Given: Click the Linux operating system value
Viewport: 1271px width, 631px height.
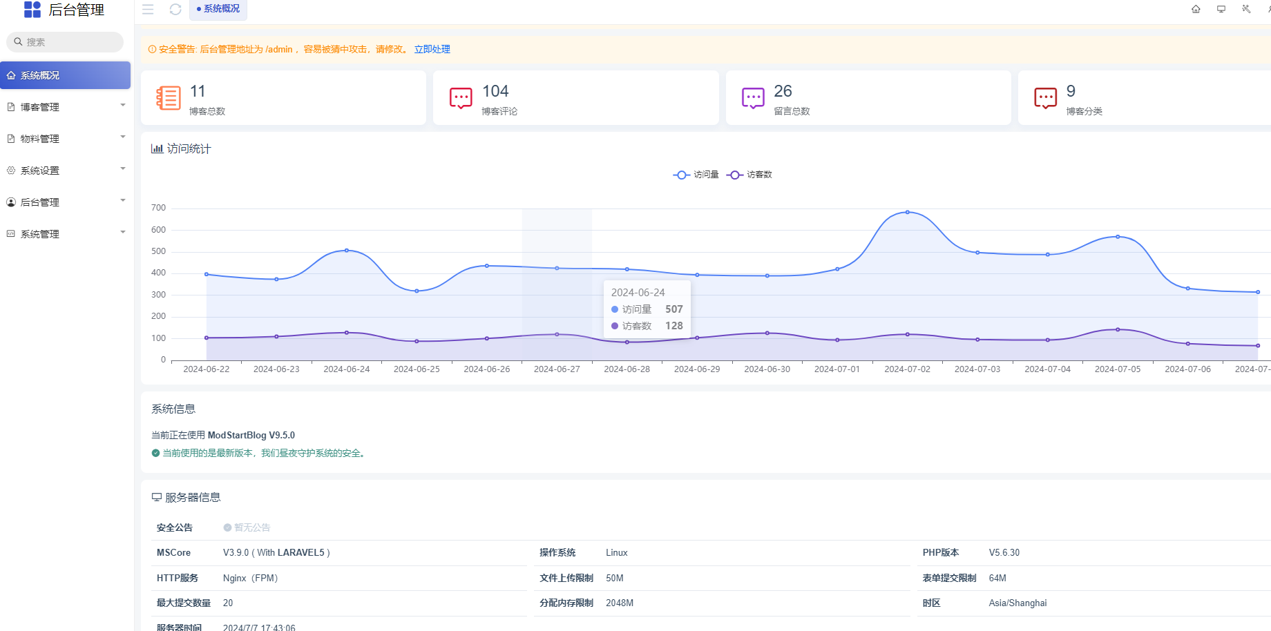Looking at the screenshot, I should point(617,553).
